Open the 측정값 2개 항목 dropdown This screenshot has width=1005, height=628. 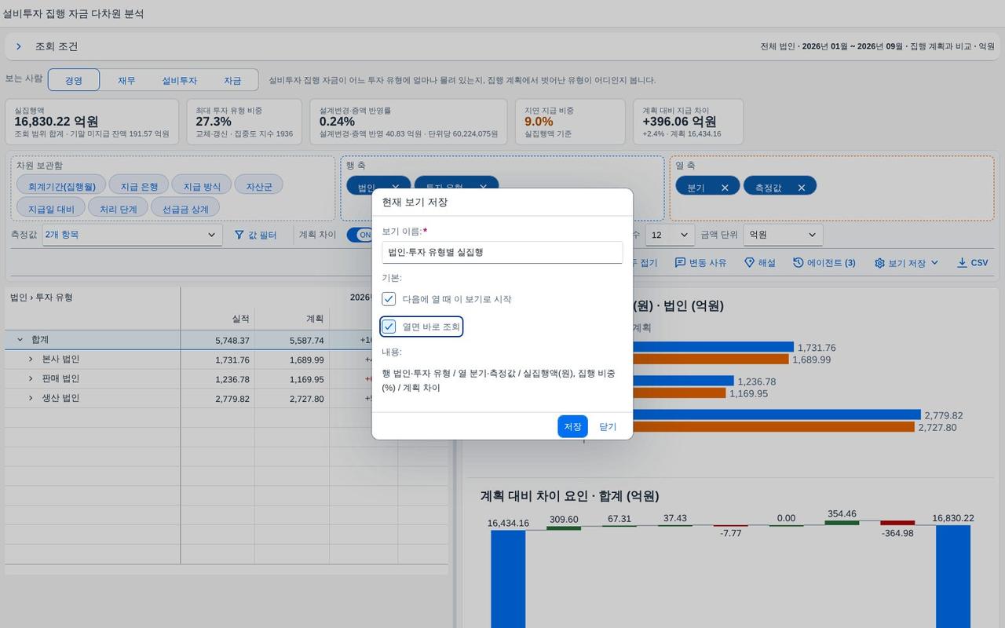[x=131, y=235]
